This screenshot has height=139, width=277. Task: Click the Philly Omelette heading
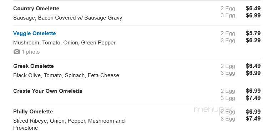[33, 112]
